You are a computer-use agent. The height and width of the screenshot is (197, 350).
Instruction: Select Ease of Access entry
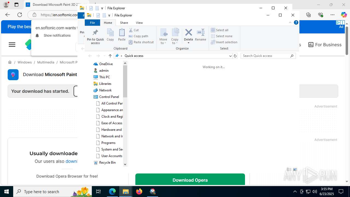point(109,123)
